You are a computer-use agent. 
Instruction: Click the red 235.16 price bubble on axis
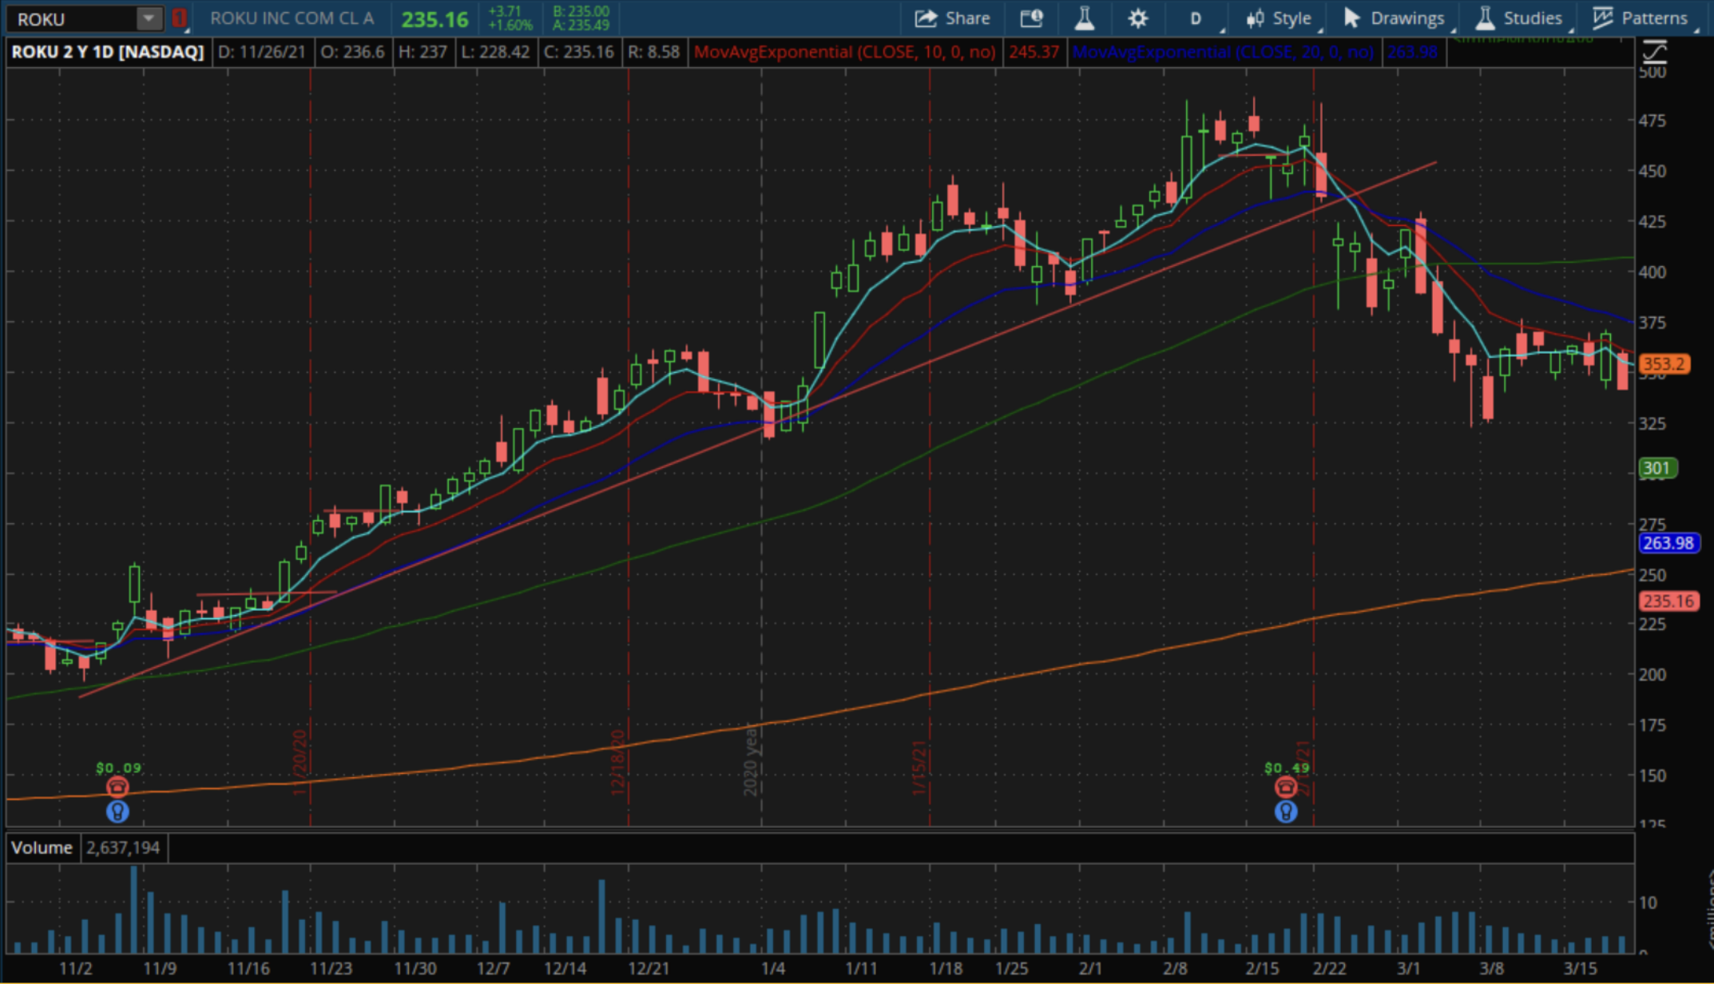(x=1668, y=601)
